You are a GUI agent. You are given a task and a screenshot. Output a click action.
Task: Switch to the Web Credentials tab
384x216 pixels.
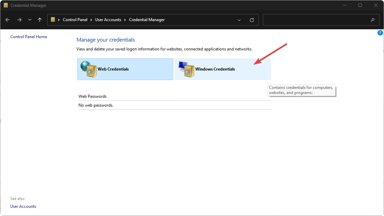pos(113,69)
